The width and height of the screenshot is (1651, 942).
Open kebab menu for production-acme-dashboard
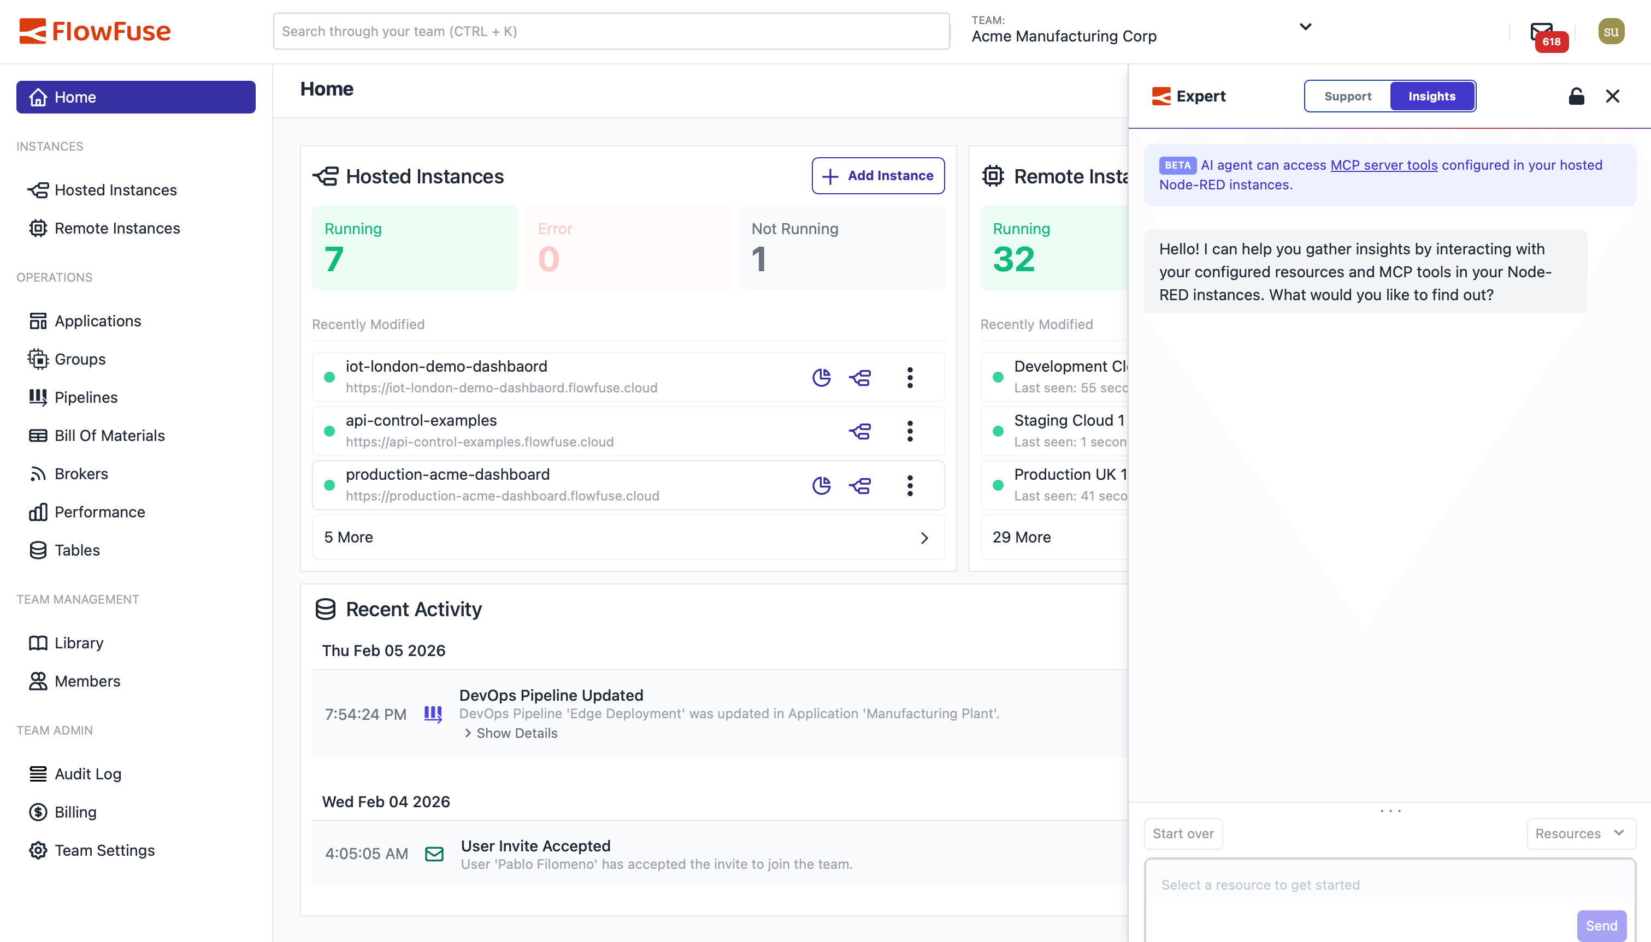[910, 485]
